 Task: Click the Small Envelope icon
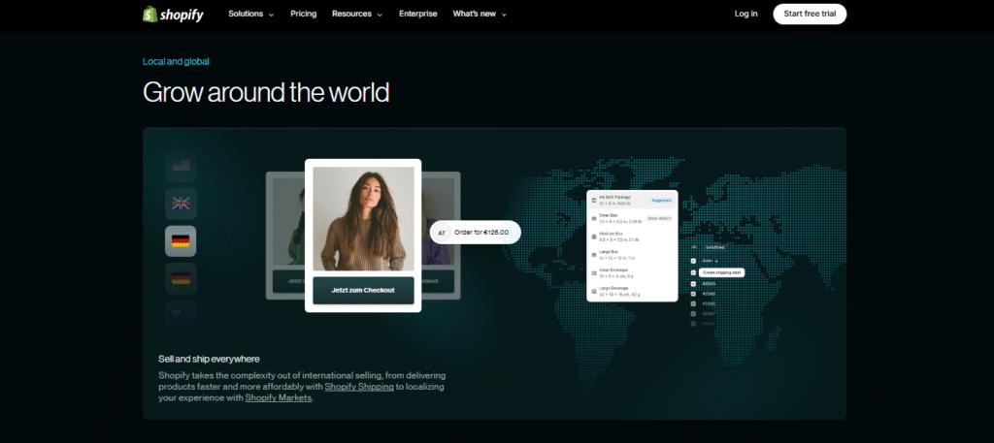coord(594,272)
